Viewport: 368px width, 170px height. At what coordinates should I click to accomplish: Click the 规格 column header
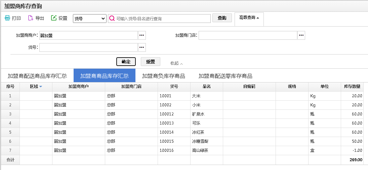click(292, 87)
